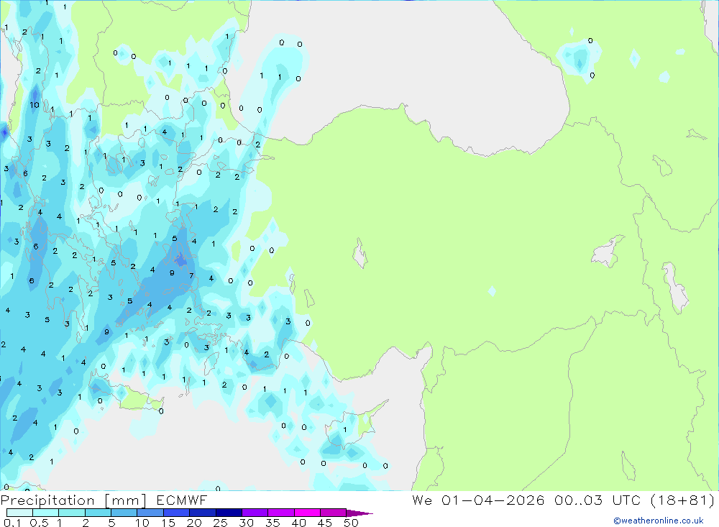Click the 20–25 mm legend swatch
The image size is (719, 527).
(x=203, y=513)
